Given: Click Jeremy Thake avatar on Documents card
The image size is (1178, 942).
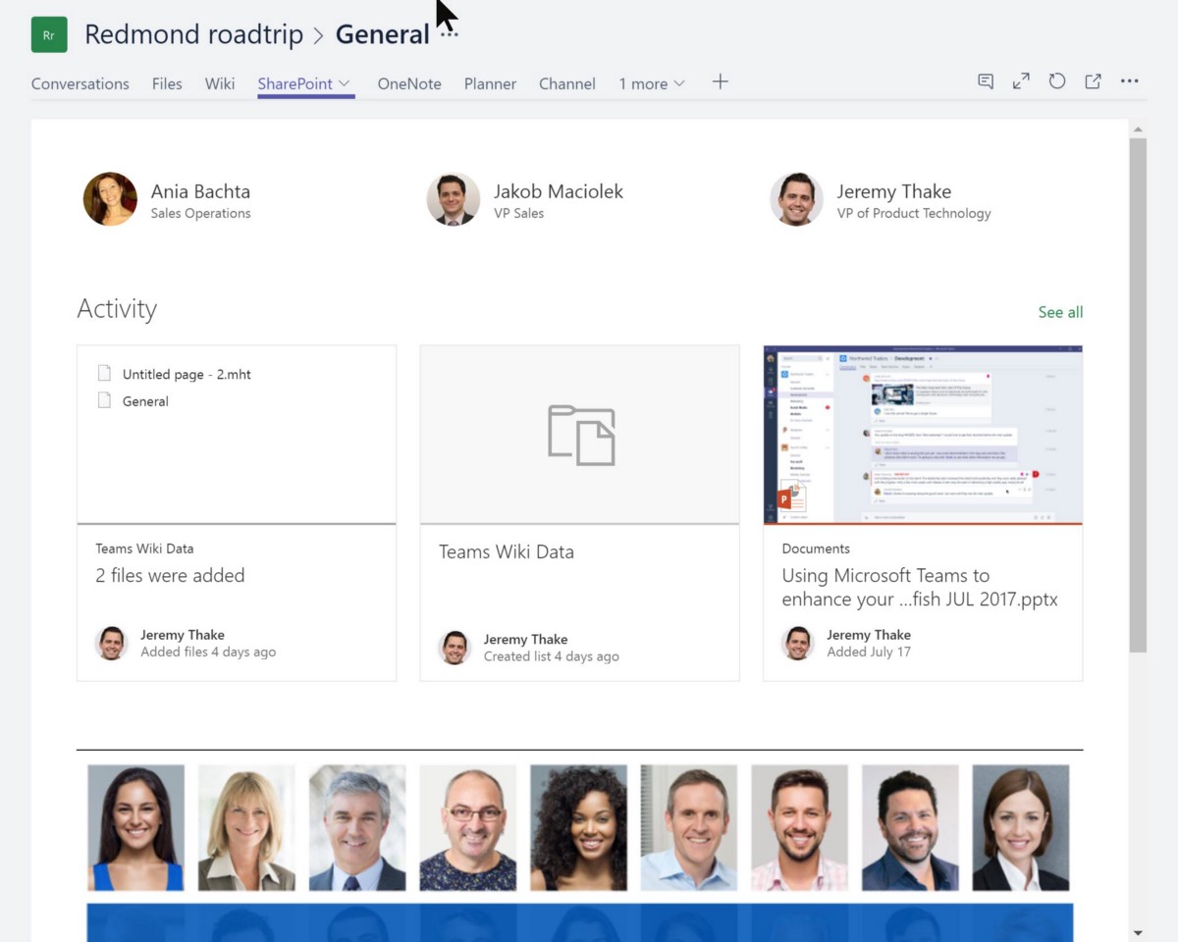Looking at the screenshot, I should (x=798, y=643).
